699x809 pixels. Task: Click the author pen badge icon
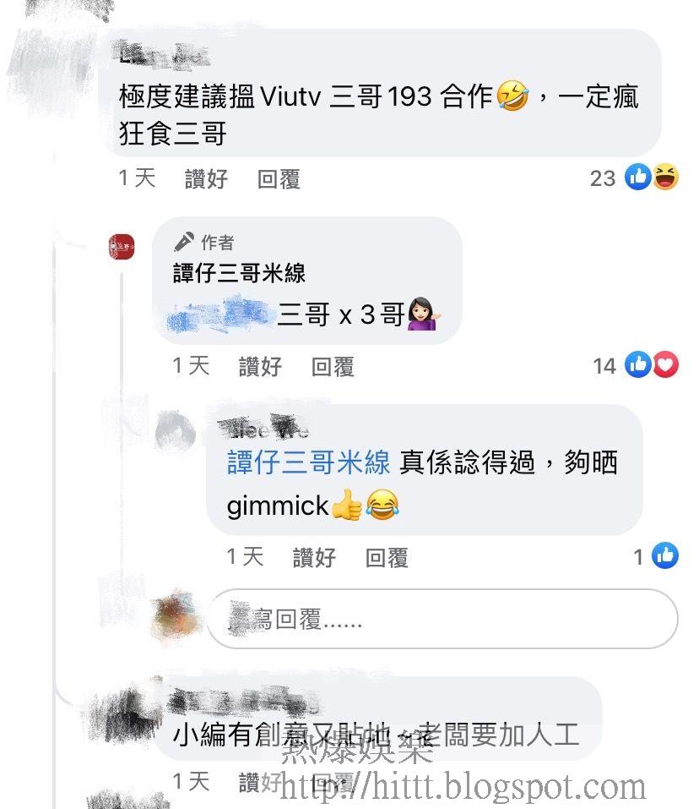tap(184, 242)
